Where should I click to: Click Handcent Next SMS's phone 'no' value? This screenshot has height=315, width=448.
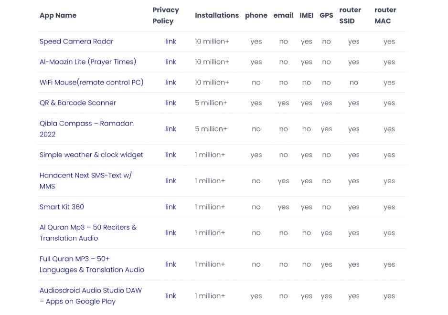[x=256, y=181]
